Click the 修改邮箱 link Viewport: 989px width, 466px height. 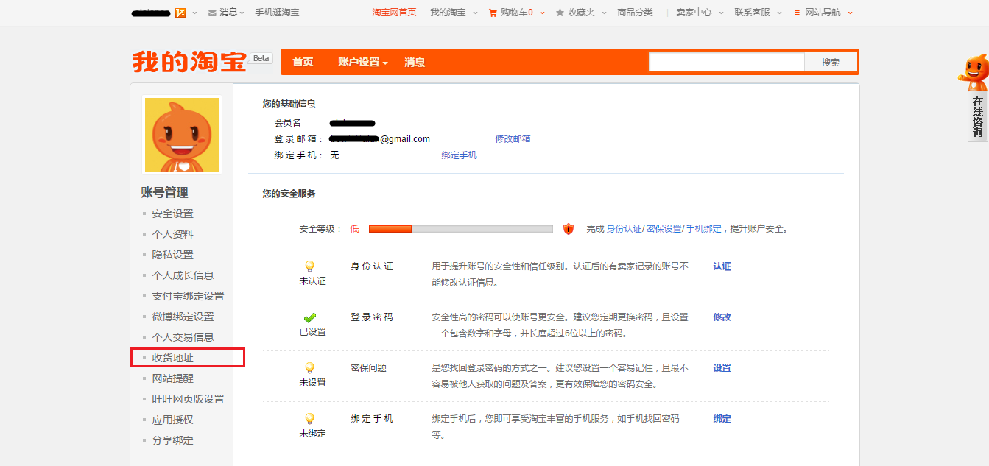513,138
